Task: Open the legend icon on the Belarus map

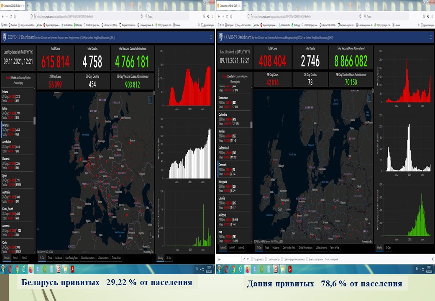Action: 150,100
